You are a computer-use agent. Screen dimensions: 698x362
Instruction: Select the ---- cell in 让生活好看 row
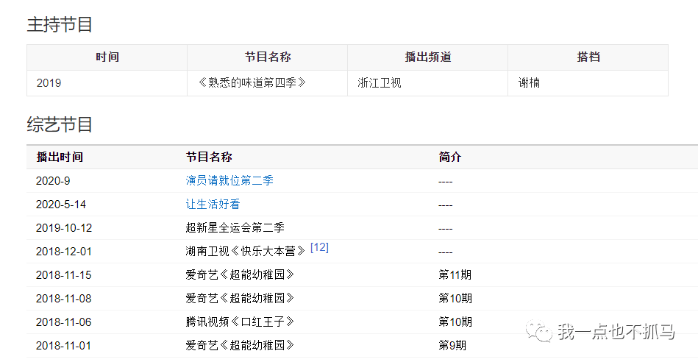445,205
